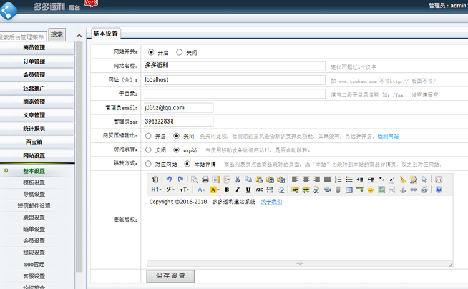The height and width of the screenshot is (289, 468).
Task: Redo the edit in editor toolbar
Action: [180, 179]
